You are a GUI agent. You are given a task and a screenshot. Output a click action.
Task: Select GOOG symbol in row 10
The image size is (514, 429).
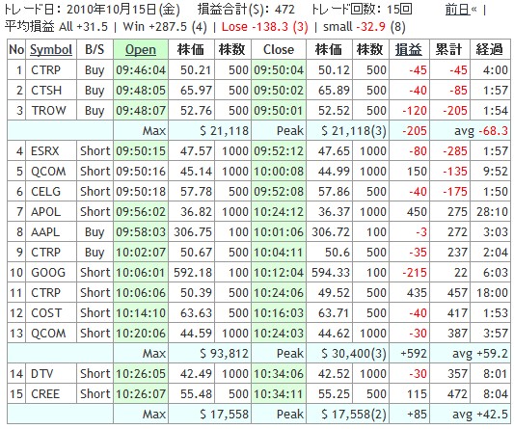pyautogui.click(x=48, y=273)
